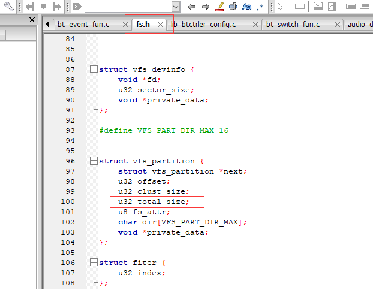Switch to the lib_btctrler_config.c tab
The image size is (373, 289).
click(x=203, y=25)
